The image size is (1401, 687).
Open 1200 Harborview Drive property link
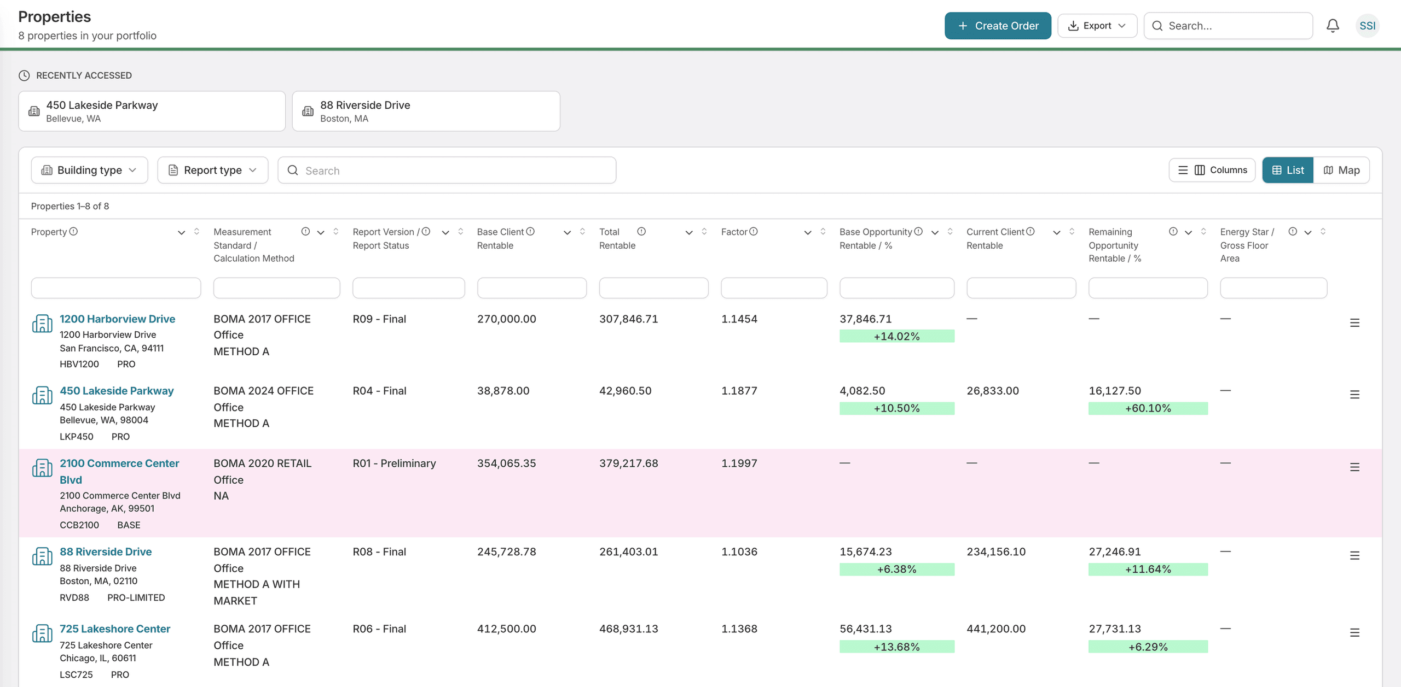coord(117,319)
